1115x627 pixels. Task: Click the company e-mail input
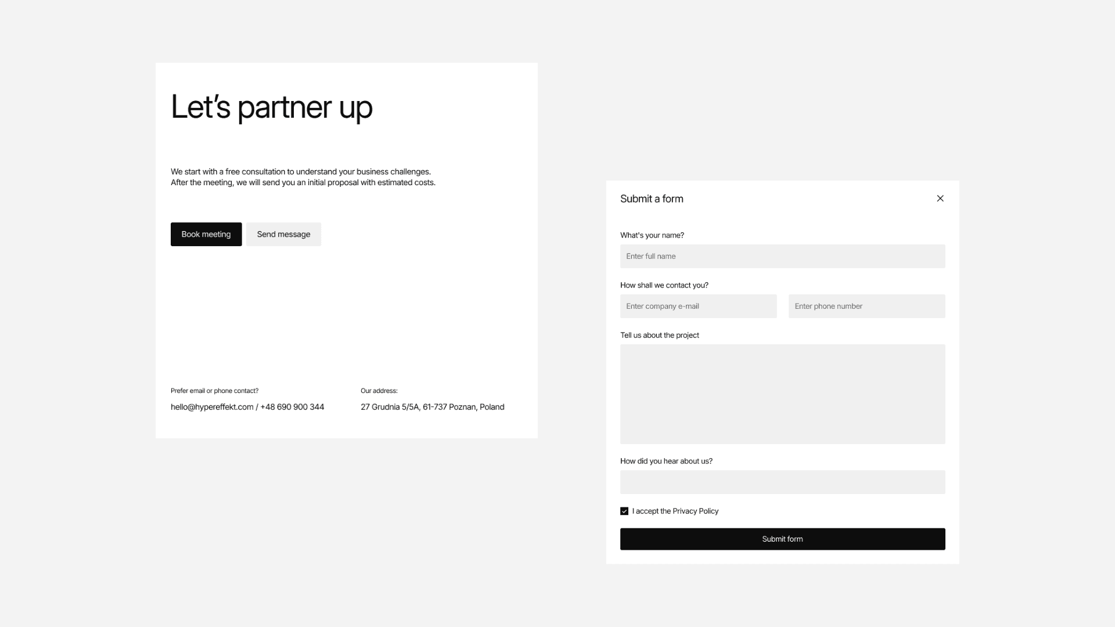point(698,307)
